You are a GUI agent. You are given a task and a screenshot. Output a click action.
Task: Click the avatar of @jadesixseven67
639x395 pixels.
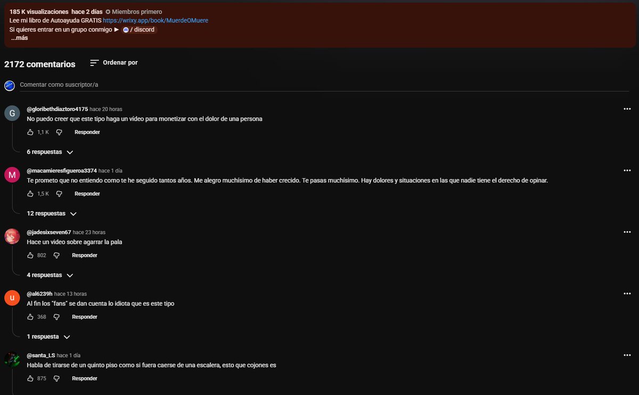[12, 237]
